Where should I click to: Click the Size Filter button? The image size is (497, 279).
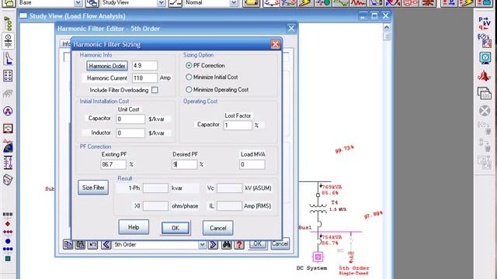tap(93, 188)
